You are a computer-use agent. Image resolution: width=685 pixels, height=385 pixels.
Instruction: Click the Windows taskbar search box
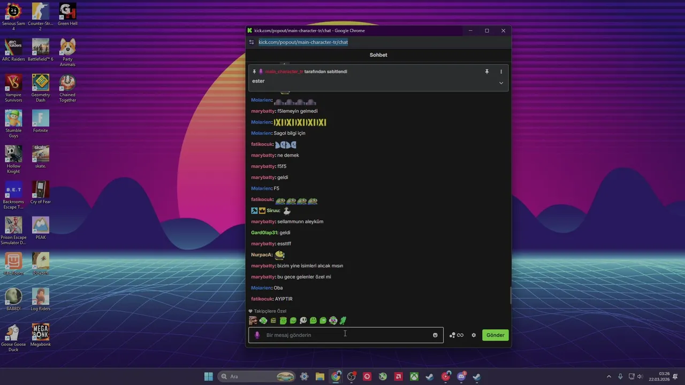point(257,376)
